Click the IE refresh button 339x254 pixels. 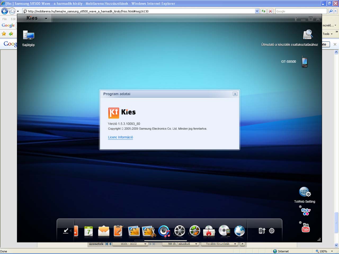[264, 11]
